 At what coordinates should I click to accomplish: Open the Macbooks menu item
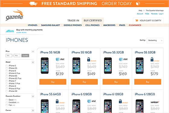(109, 25)
